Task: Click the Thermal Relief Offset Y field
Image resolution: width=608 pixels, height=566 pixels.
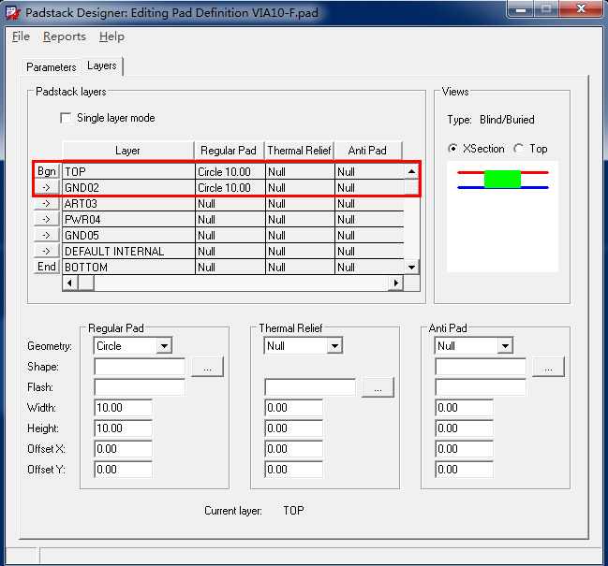Action: (x=294, y=470)
